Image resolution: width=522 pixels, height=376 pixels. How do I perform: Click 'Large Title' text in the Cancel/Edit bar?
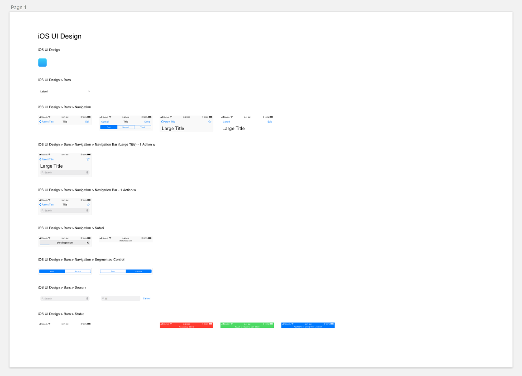233,129
